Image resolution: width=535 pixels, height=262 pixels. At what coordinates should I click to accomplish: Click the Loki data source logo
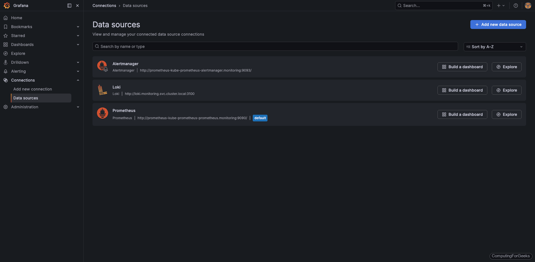coord(102,90)
